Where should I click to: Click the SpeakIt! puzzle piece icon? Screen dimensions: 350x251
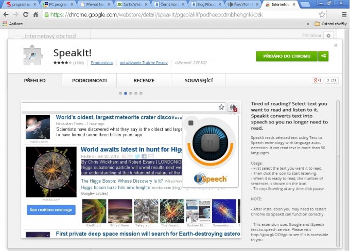[33, 56]
